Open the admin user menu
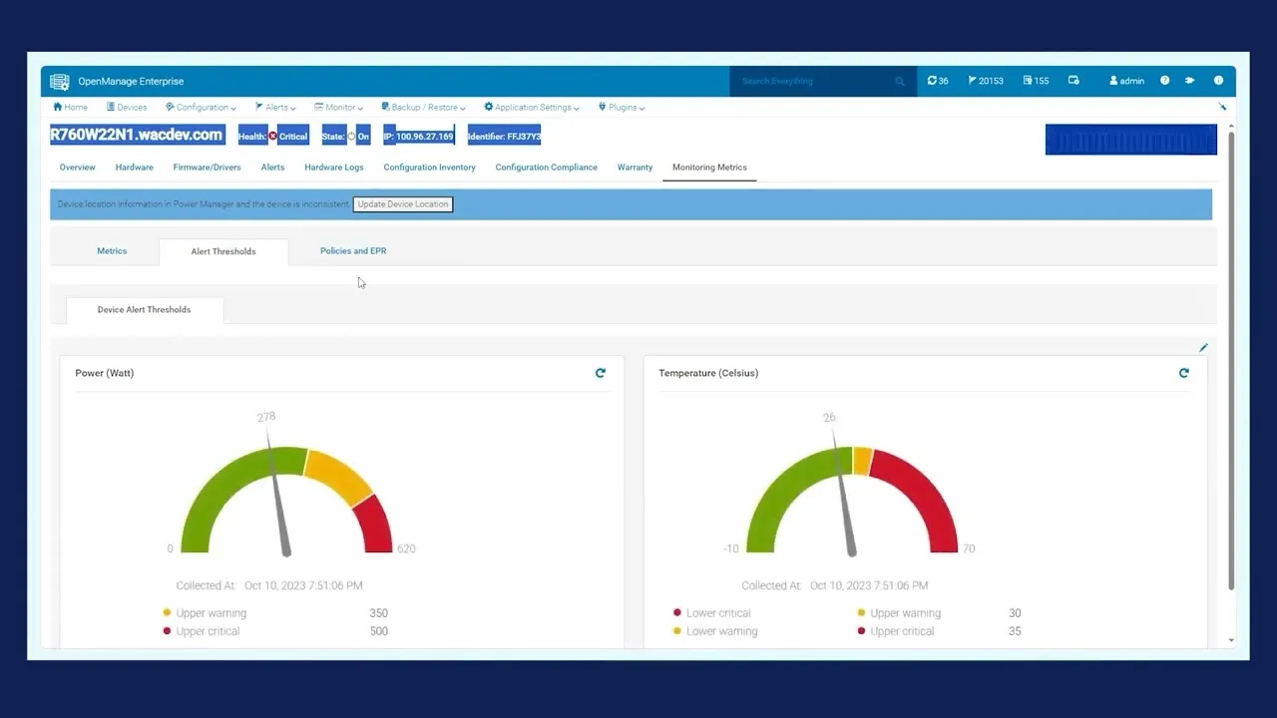 pyautogui.click(x=1127, y=81)
